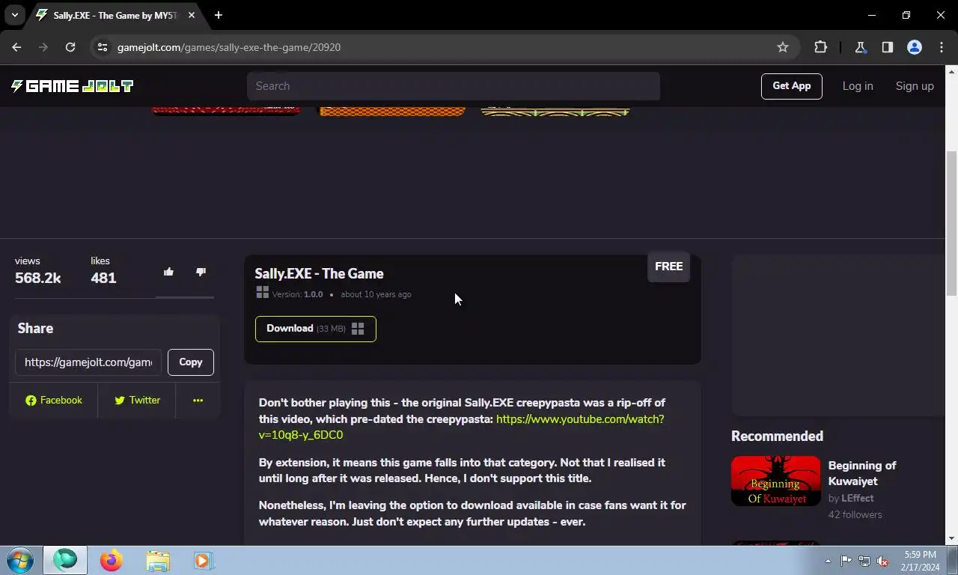Open the tab search dropdown
Screen dimensions: 958x575
coord(14,15)
